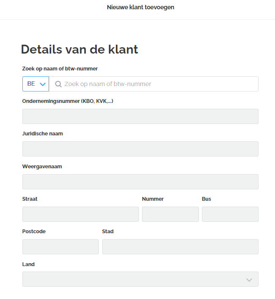275x299 pixels.
Task: Select the Stad input field
Action: coord(180,247)
